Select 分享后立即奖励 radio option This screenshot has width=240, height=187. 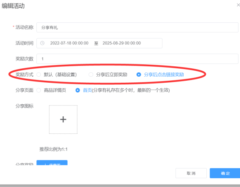91,74
